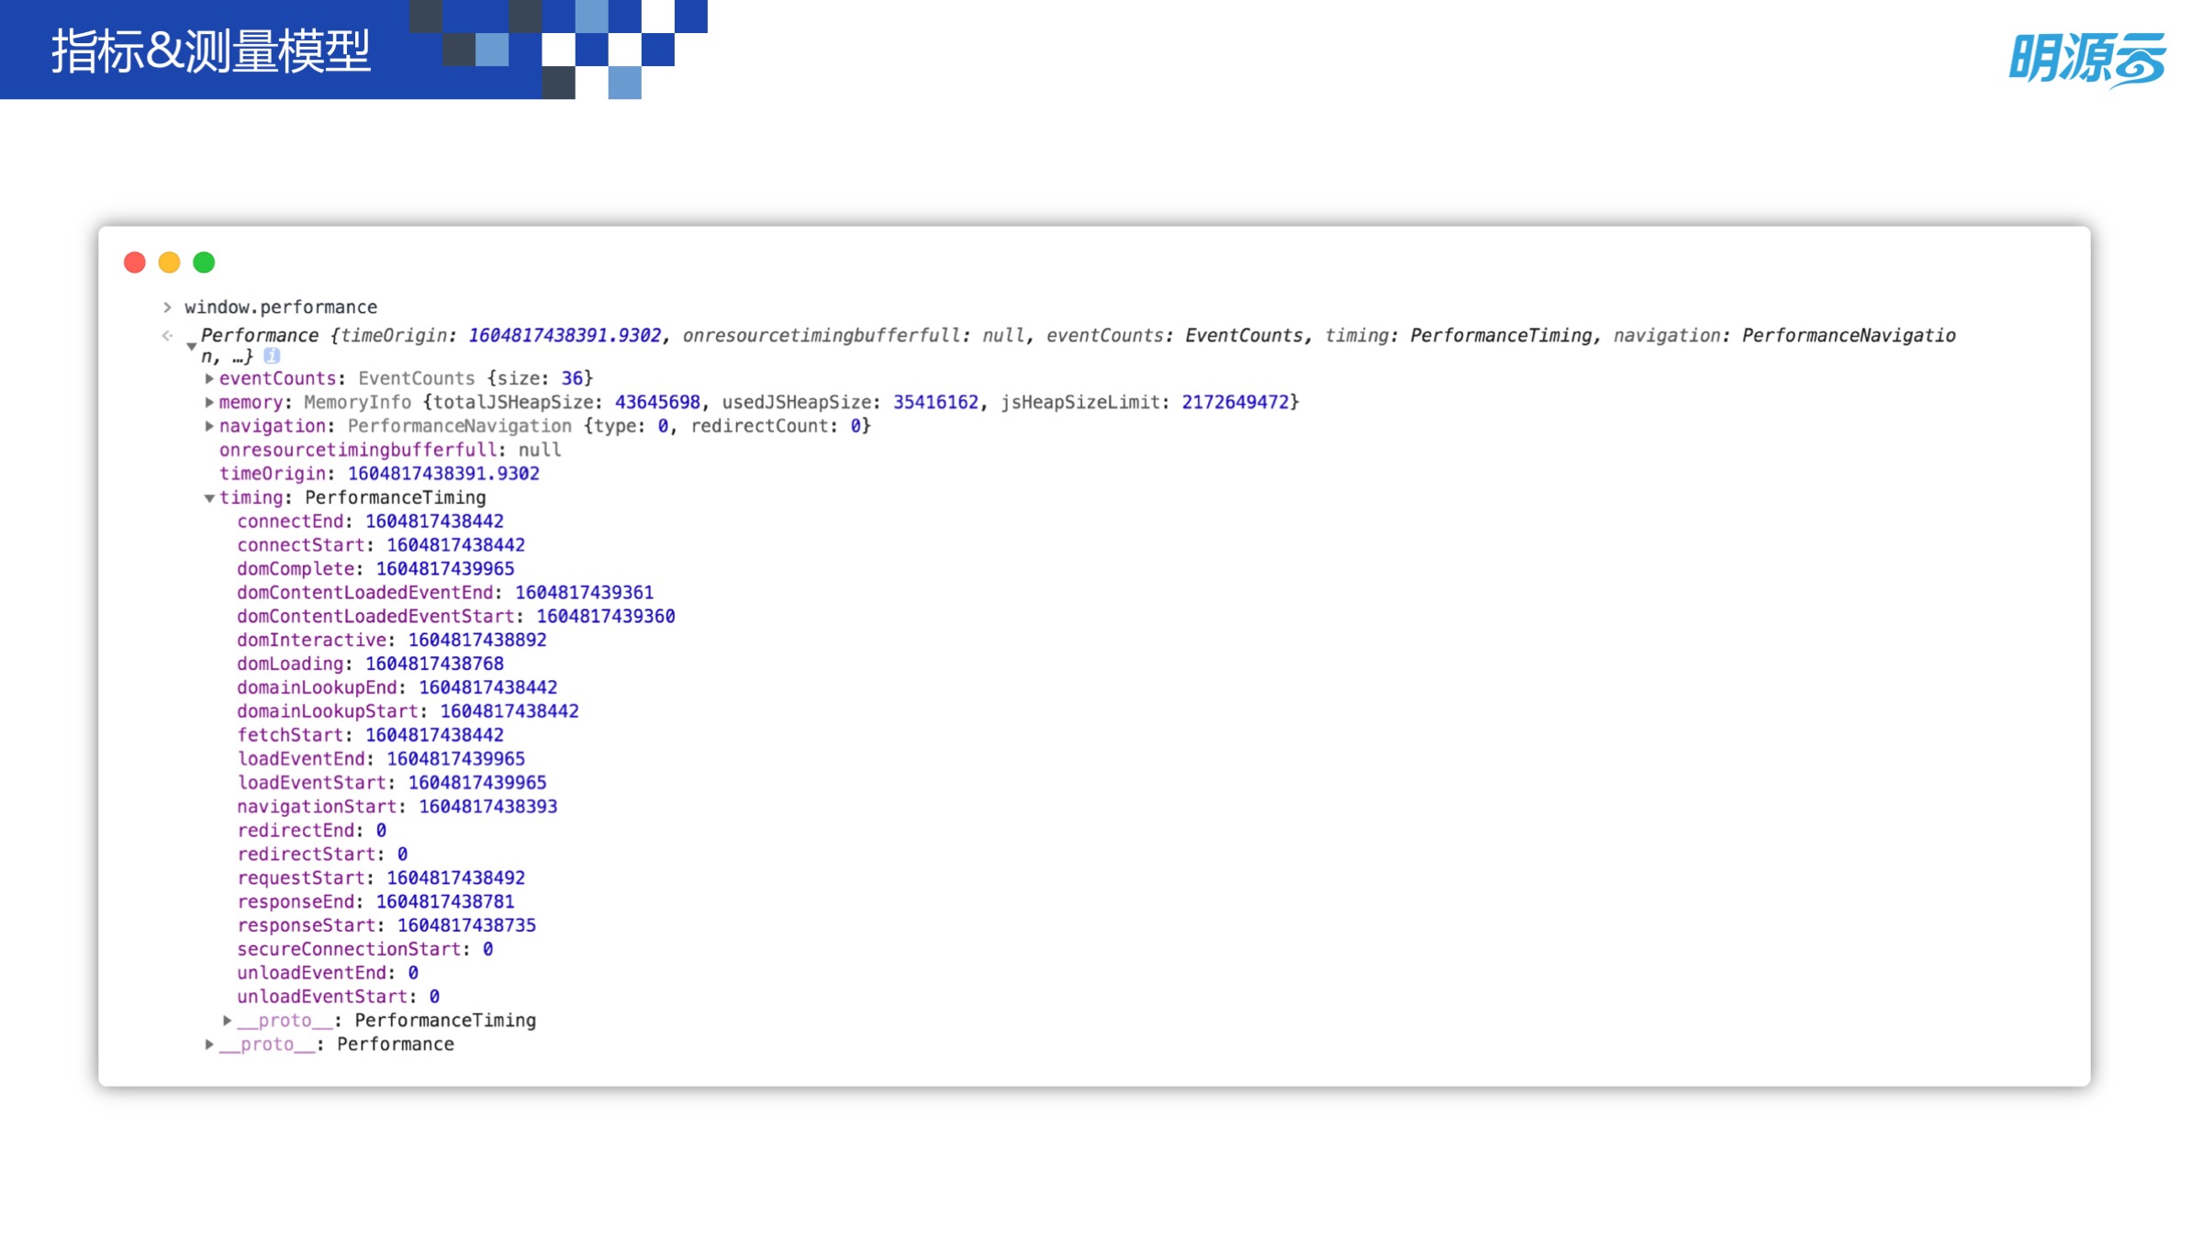Screen dimensions: 2203x1240
Task: Select the window.performance command text
Action: tap(281, 307)
